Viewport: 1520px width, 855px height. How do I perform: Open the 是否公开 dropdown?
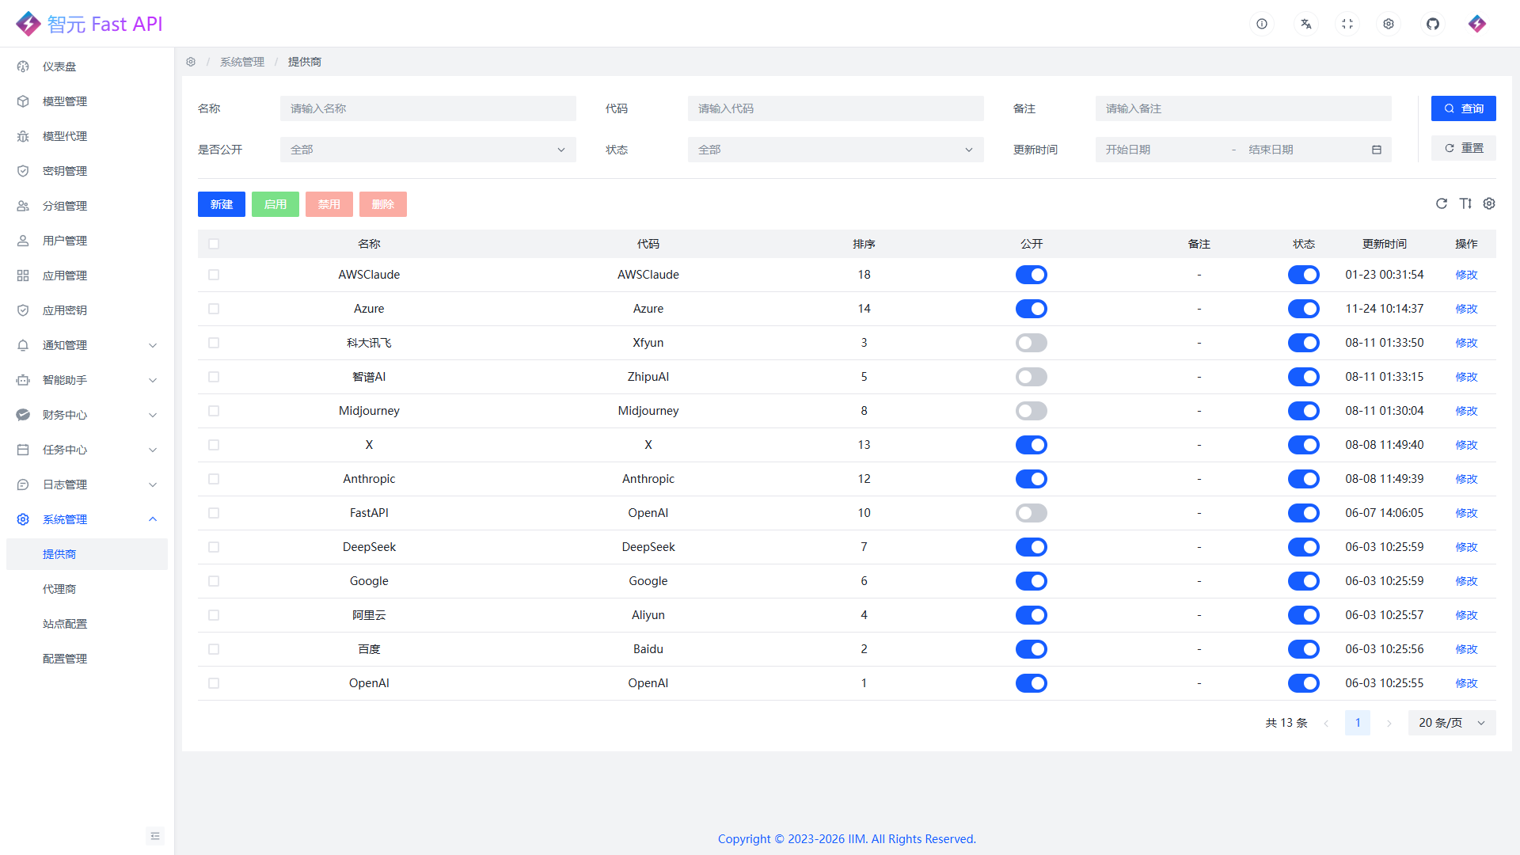(x=427, y=150)
